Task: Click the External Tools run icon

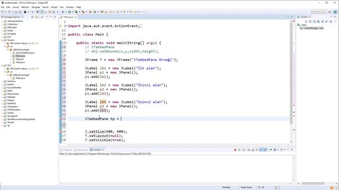Action: (83, 12)
